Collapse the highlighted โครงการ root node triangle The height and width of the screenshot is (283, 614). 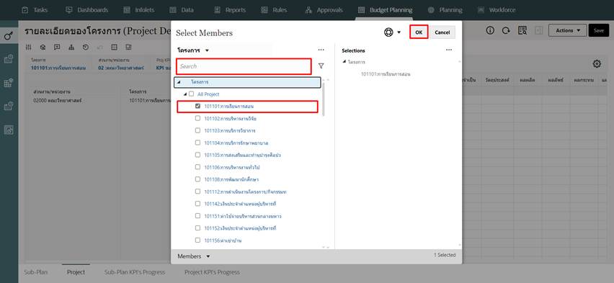(179, 83)
